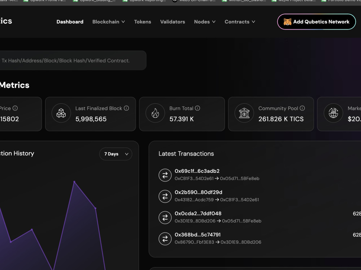
Task: Open transaction hash 0x0cda2...7ddf048
Action: click(198, 213)
